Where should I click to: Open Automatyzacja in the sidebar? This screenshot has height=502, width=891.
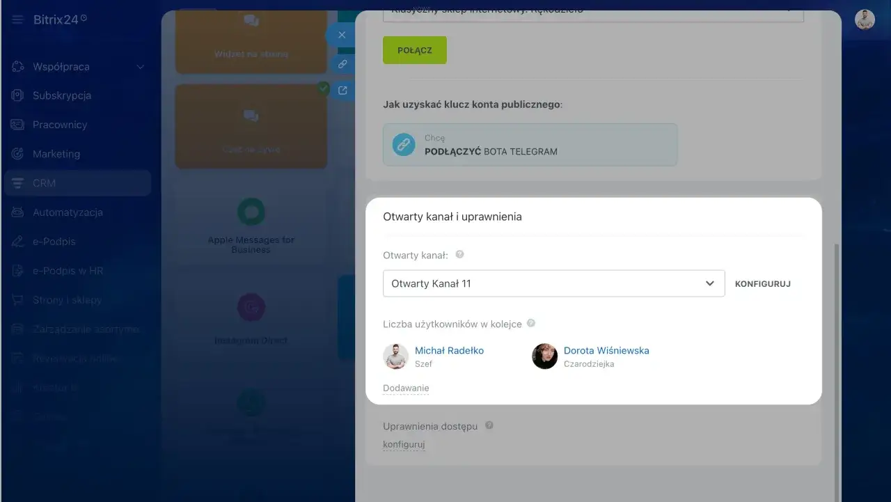pyautogui.click(x=68, y=212)
